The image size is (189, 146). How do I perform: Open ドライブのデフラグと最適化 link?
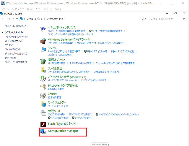(80, 114)
